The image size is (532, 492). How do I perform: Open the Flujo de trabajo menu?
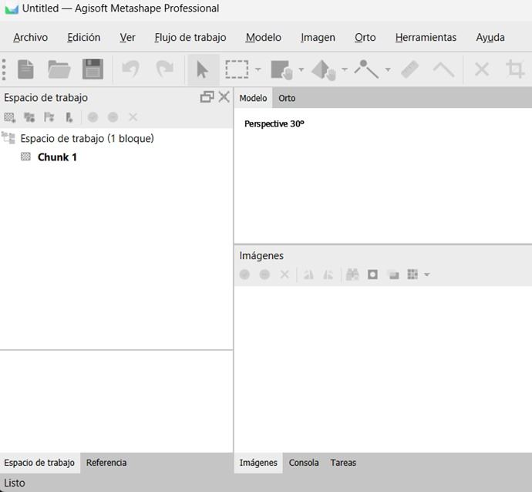[x=190, y=37]
